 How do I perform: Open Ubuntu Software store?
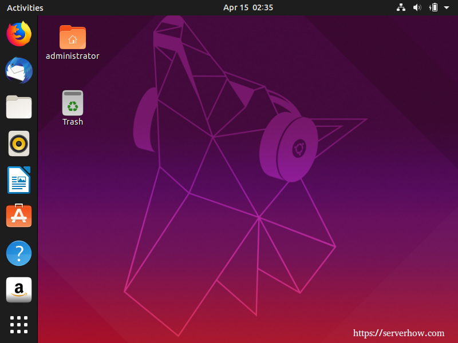tap(19, 216)
